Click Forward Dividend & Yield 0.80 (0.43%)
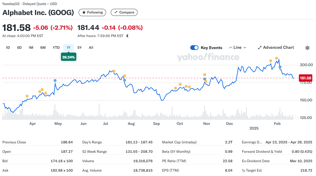Screen dimensions: 316x176 [x=302, y=152]
